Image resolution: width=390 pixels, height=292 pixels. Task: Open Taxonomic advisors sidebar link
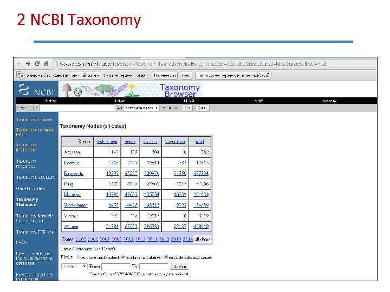[x=36, y=177]
